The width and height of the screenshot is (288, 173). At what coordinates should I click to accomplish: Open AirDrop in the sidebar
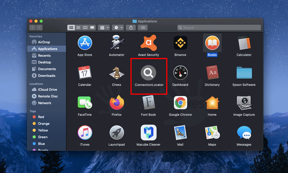[x=47, y=42]
